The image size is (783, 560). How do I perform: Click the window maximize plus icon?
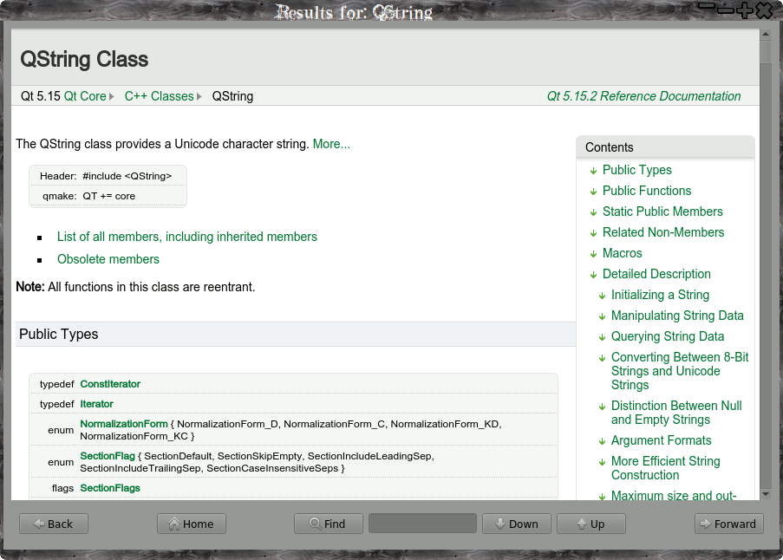click(x=744, y=10)
